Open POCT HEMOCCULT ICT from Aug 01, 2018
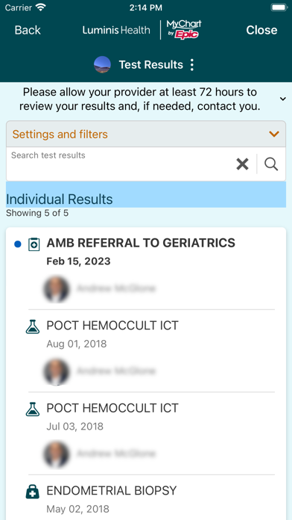The height and width of the screenshot is (520, 292). [146, 351]
